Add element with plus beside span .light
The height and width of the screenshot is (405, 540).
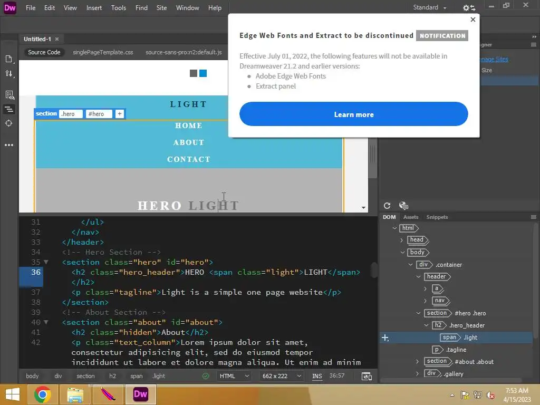pyautogui.click(x=385, y=338)
